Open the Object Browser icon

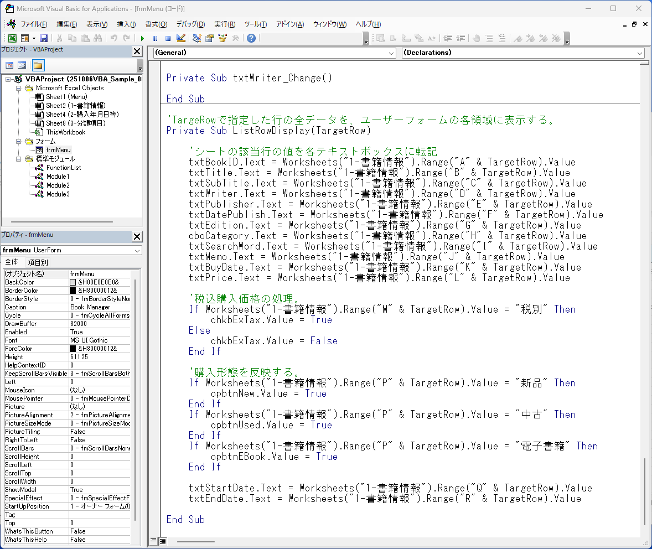click(222, 38)
